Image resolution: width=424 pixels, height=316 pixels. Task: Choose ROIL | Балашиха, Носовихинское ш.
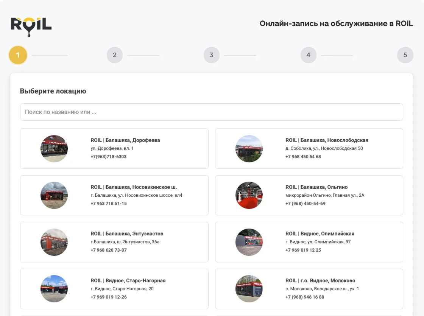114,195
